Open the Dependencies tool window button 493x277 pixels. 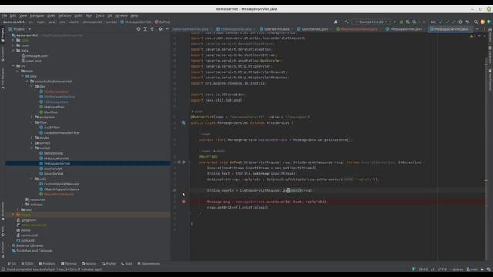click(149, 263)
